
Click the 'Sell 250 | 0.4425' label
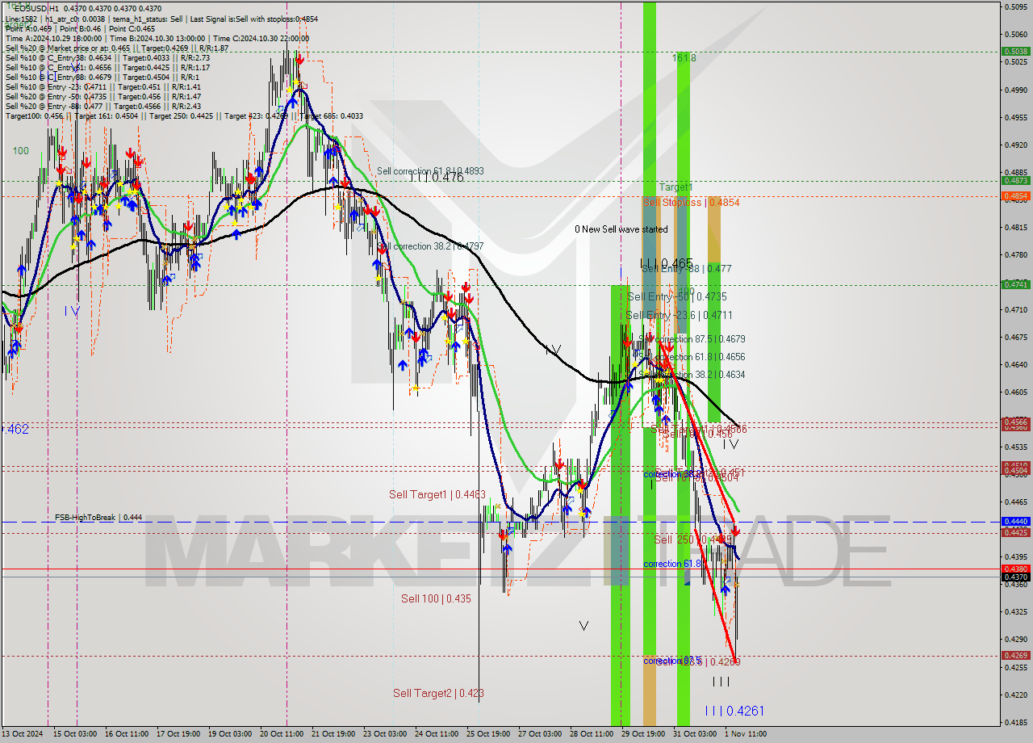(x=693, y=539)
